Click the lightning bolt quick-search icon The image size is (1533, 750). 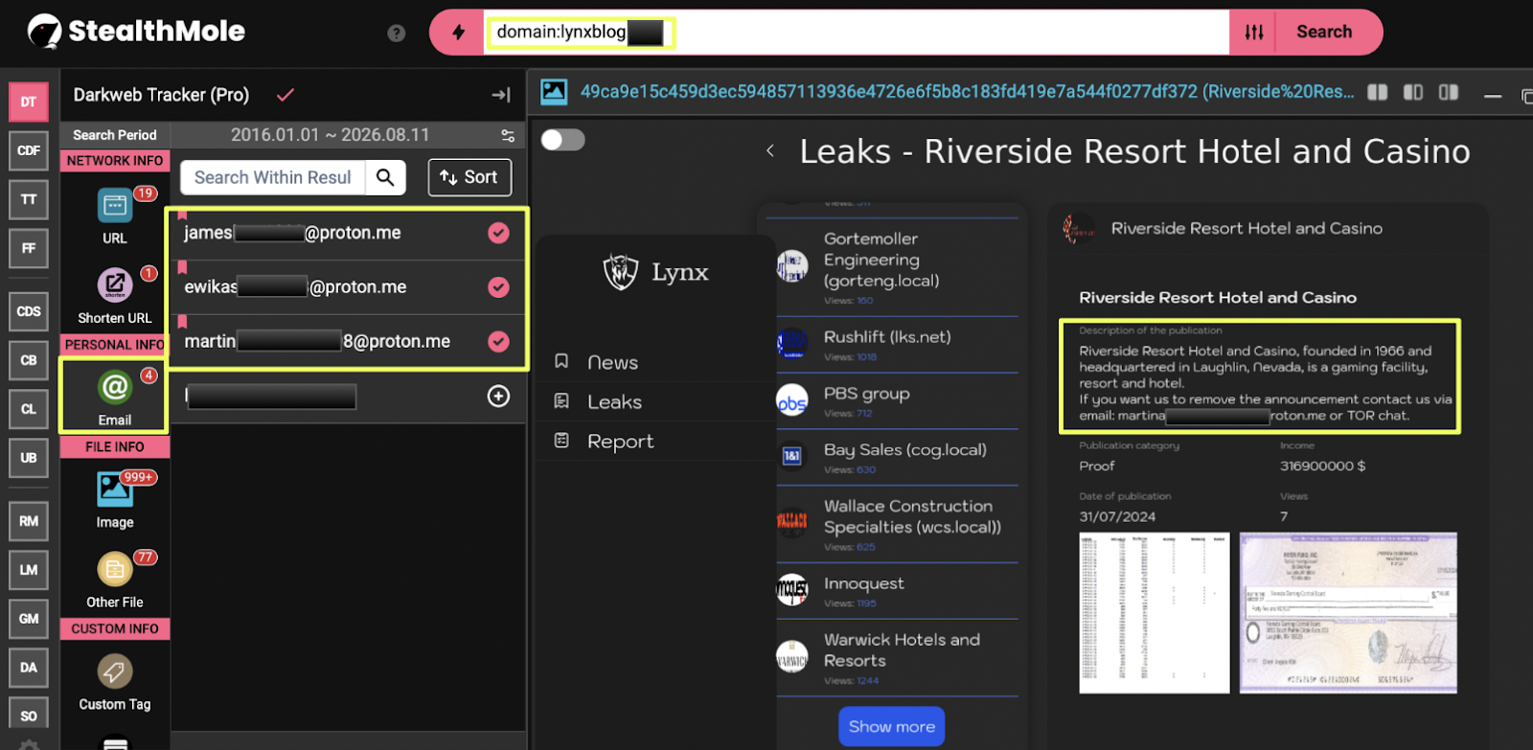click(458, 33)
